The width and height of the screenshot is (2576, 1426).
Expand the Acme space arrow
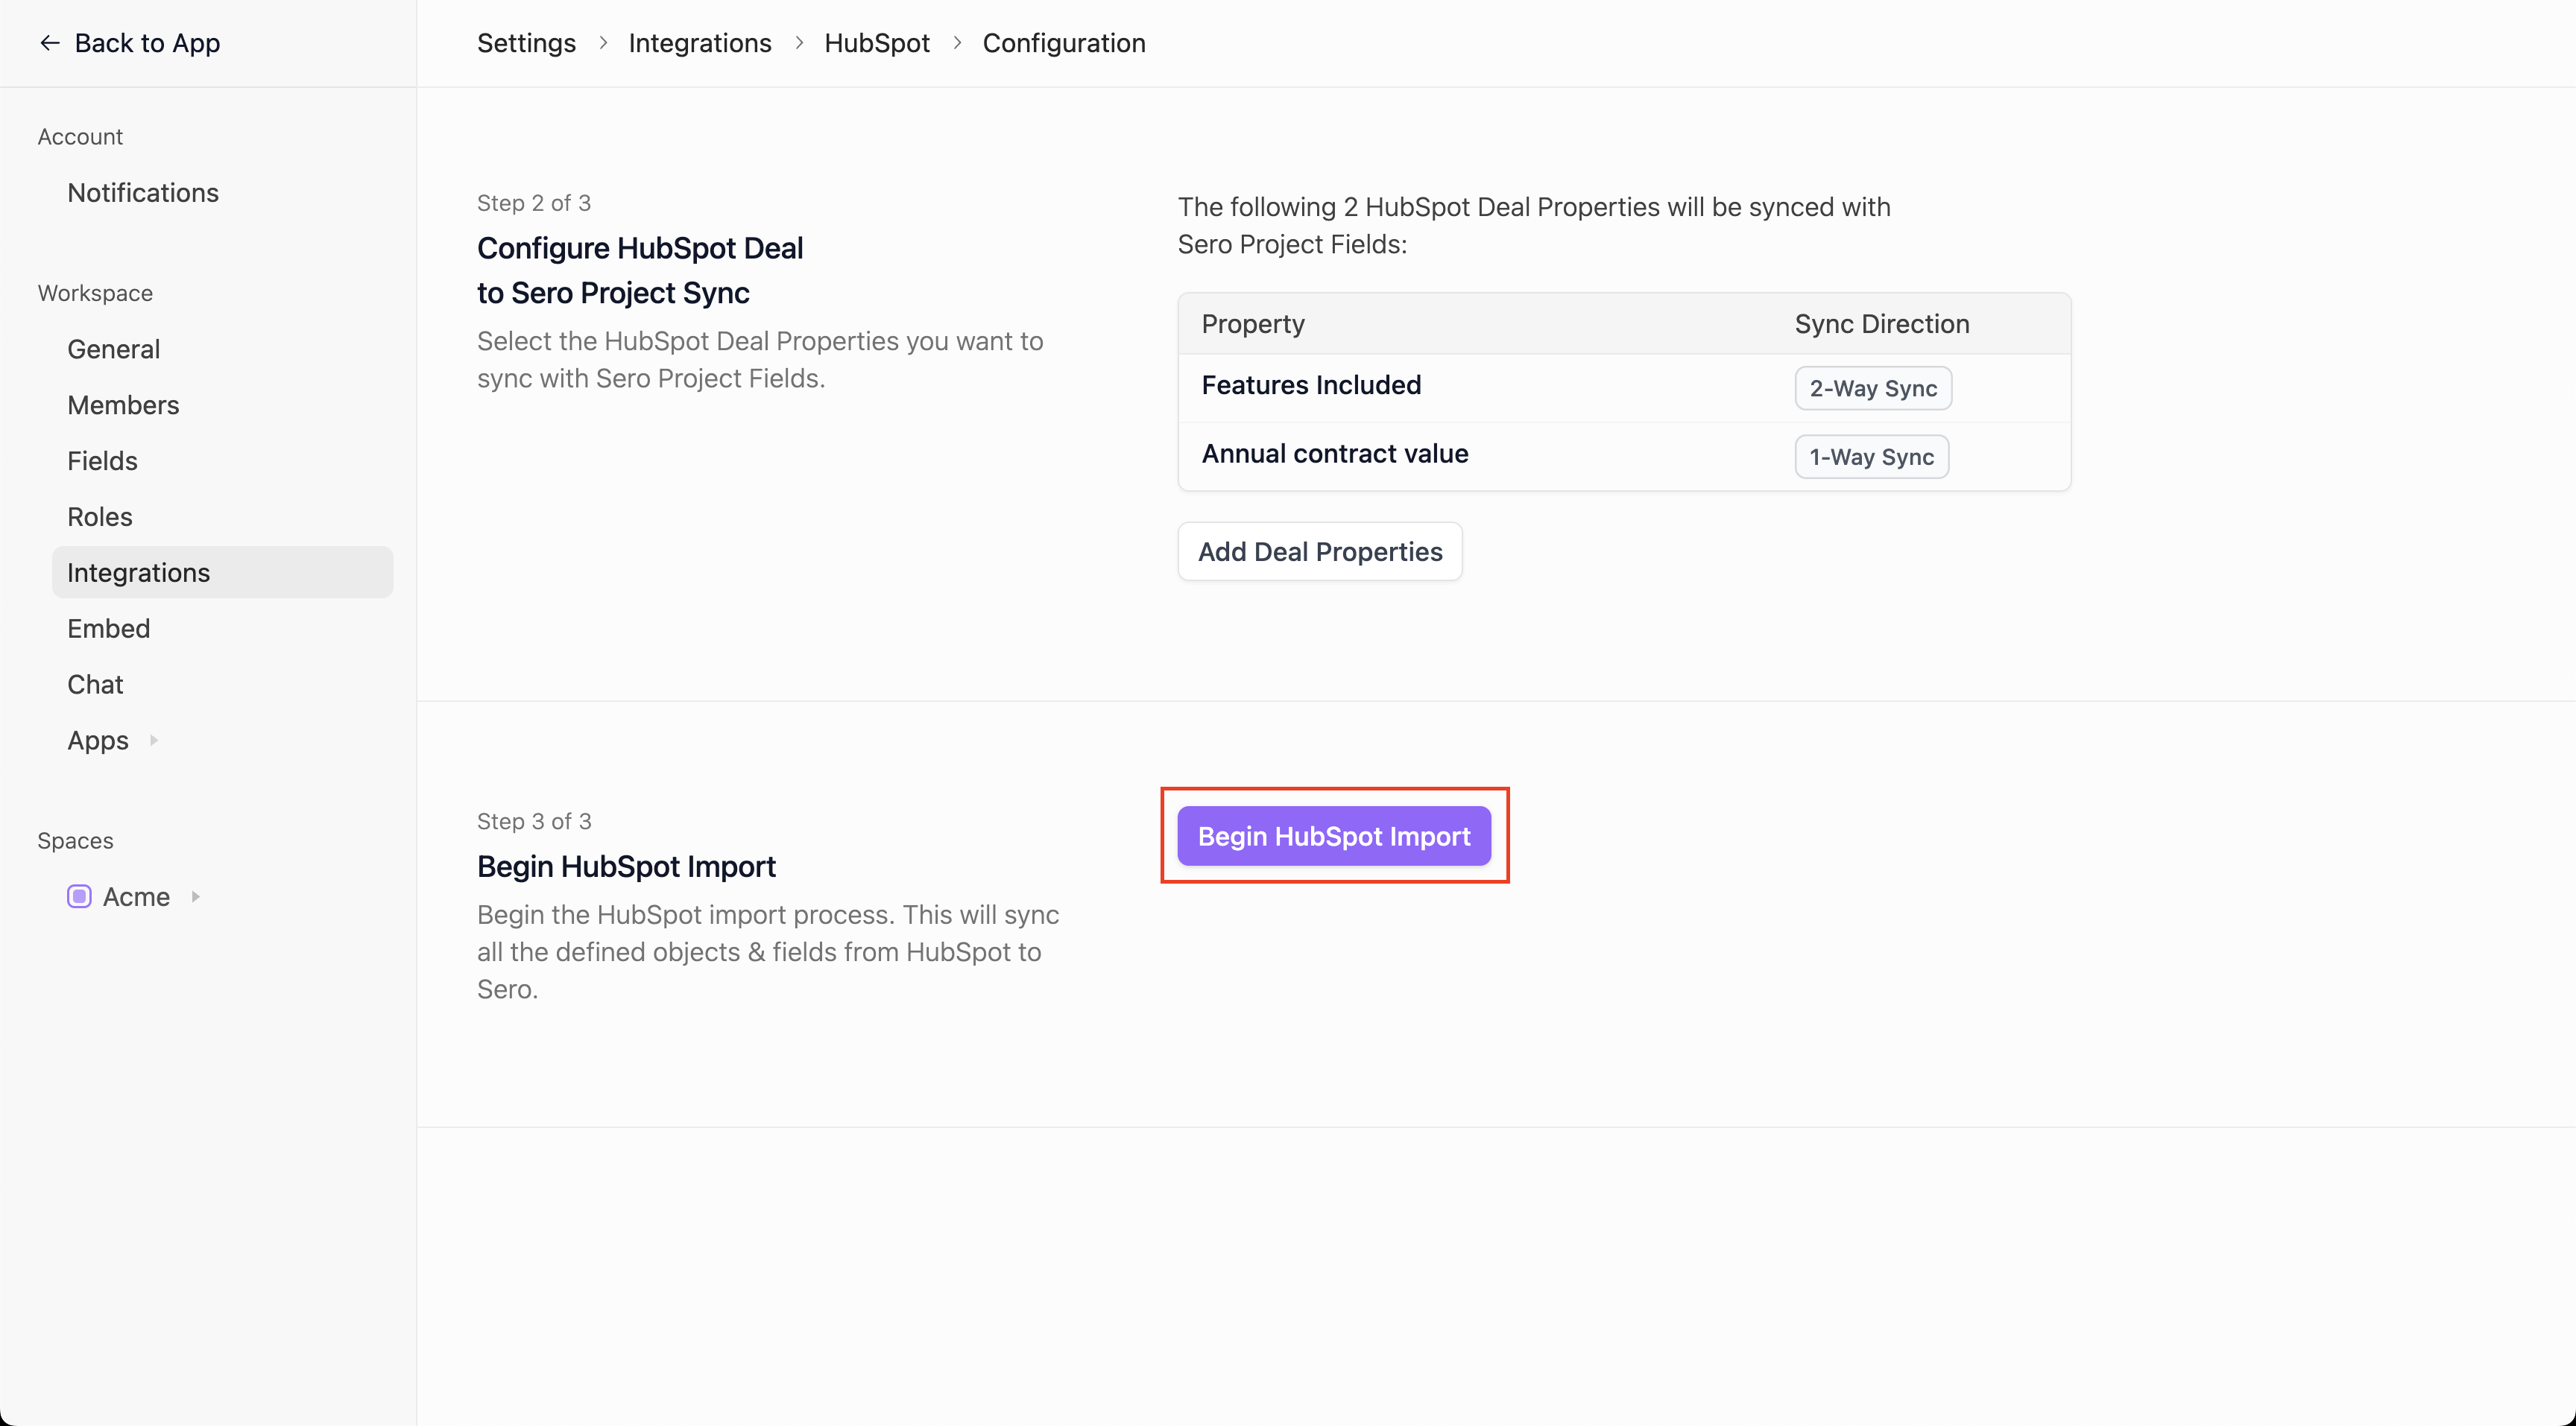pos(196,896)
